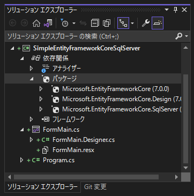Collapse All tree nodes toolbar icon

pos(95,23)
